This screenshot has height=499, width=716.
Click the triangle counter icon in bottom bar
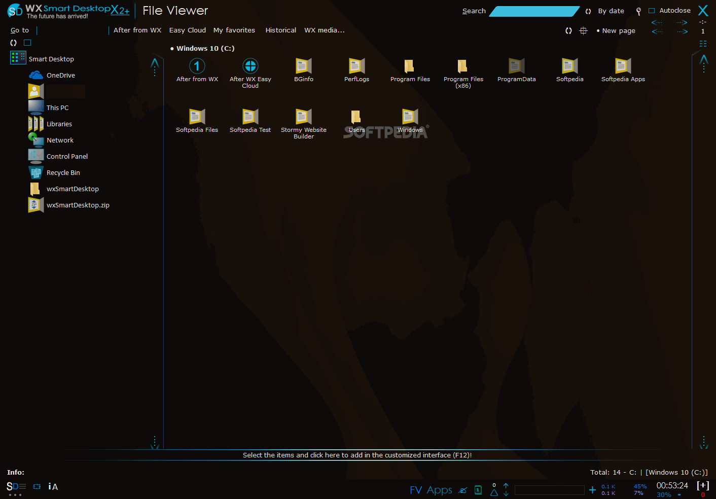(x=494, y=490)
